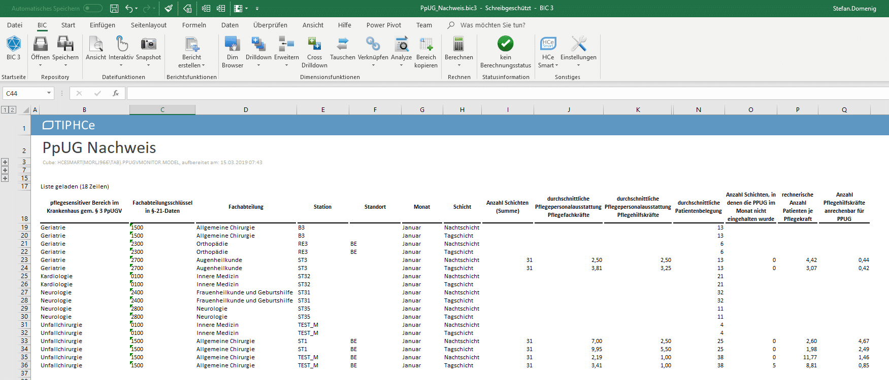This screenshot has width=889, height=380.
Task: Click the 'Schicht' column heading cell
Action: pyautogui.click(x=462, y=207)
